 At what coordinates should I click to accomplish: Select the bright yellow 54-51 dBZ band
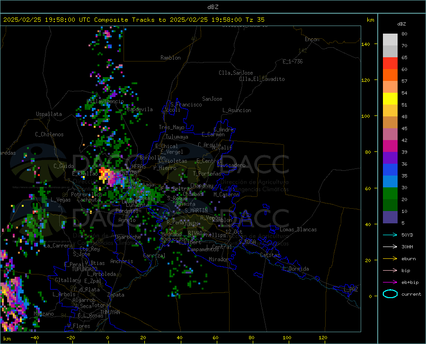[390, 98]
